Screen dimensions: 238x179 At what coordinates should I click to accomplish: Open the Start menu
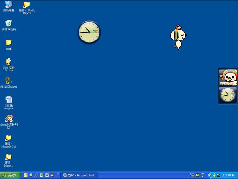10,175
